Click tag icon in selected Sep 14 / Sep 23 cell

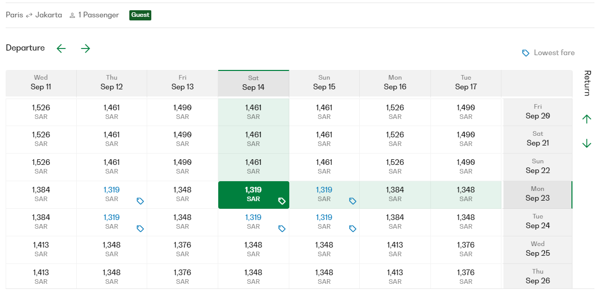[x=282, y=201]
